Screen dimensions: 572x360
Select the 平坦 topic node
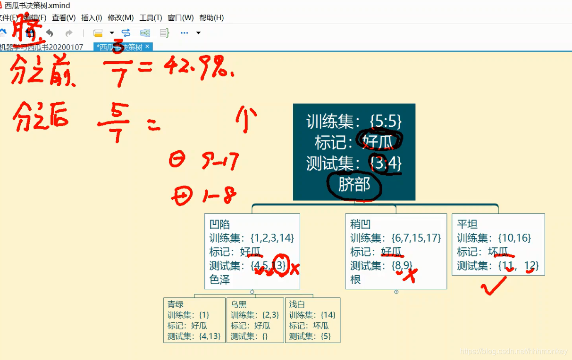click(498, 244)
